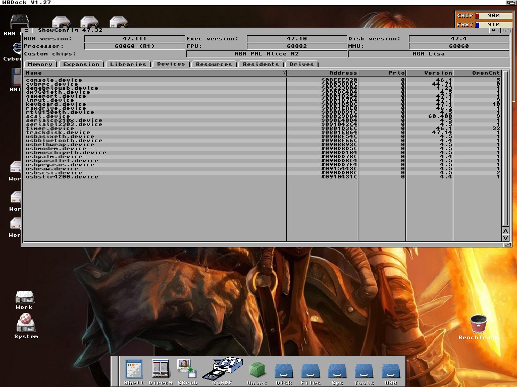Image resolution: width=517 pixels, height=387 pixels.
Task: Open the Files drawer in the dock
Action: coord(311,374)
